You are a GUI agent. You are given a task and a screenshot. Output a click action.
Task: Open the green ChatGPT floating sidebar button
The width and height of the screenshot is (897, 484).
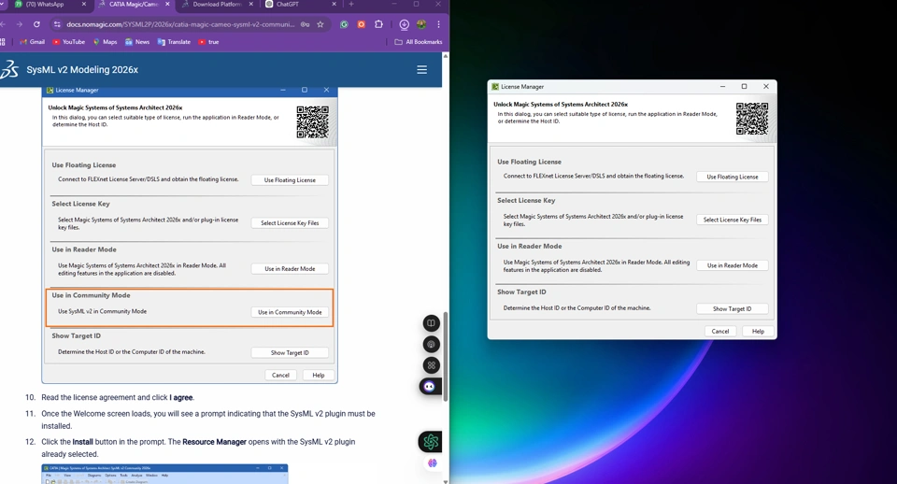pos(430,442)
